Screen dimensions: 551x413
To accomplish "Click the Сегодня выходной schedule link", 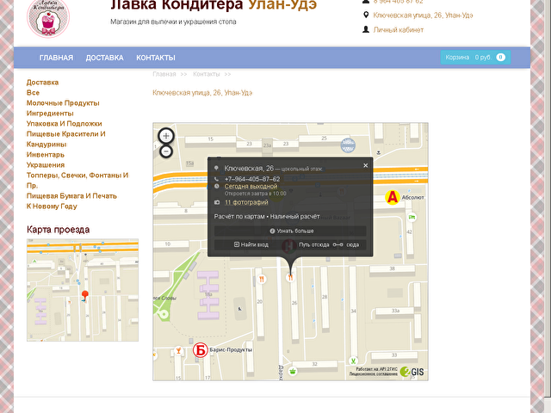I will click(x=251, y=186).
